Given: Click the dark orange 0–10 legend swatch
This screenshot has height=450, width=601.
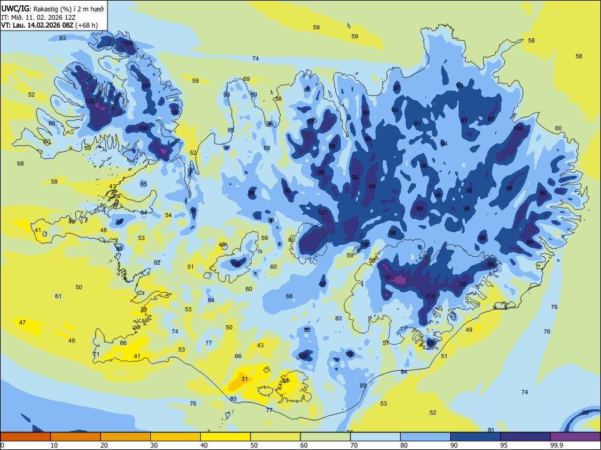Looking at the screenshot, I should click(25, 437).
